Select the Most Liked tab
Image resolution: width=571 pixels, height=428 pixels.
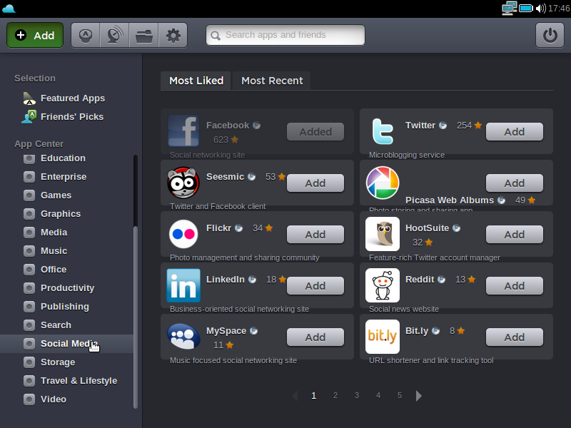pyautogui.click(x=196, y=81)
